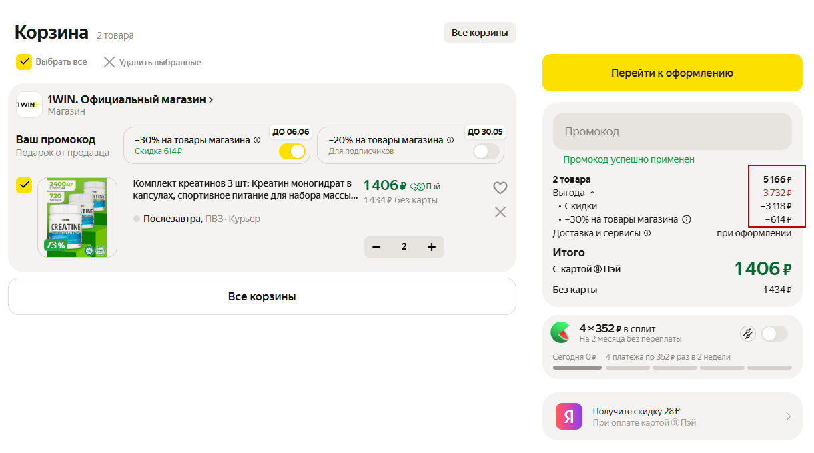Click the Ваш промокод heading
Image resolution: width=814 pixels, height=453 pixels.
point(56,139)
